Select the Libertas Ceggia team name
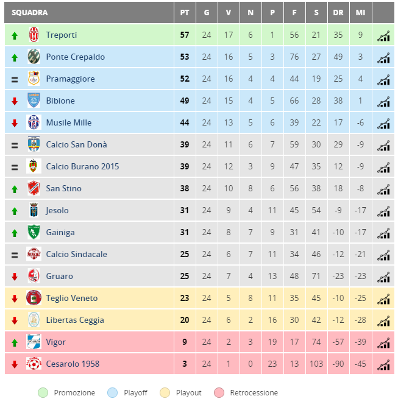This screenshot has width=398, height=410. point(75,320)
